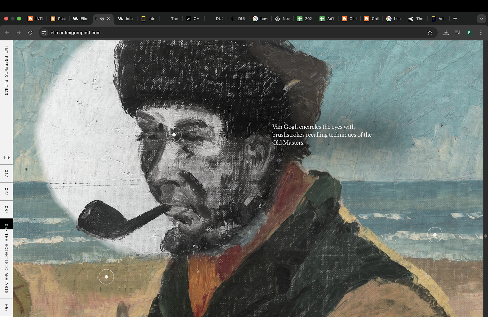
Task: Open the browser downloads icon
Action: 446,33
